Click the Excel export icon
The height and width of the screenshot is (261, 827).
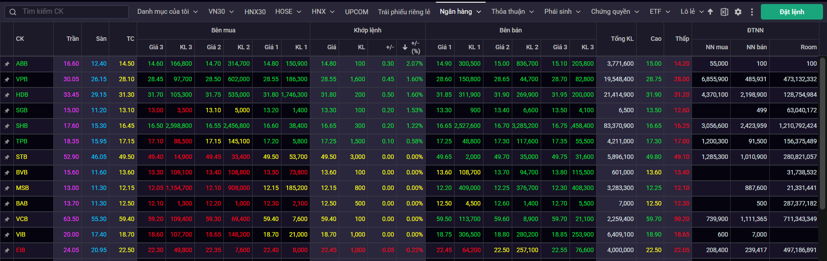coord(724,12)
